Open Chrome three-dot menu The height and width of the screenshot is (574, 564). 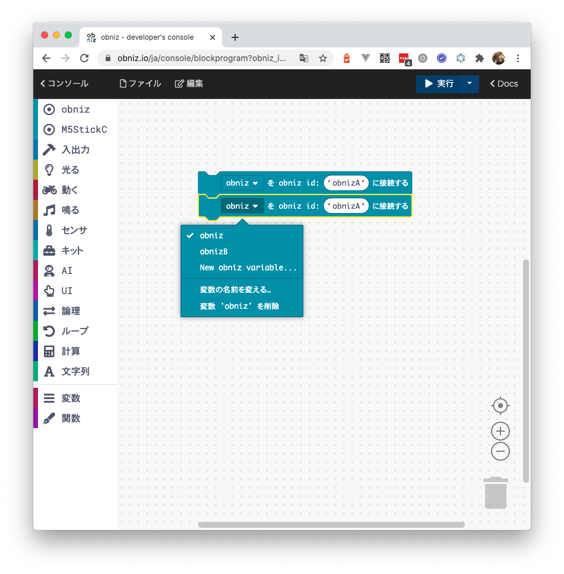coord(518,58)
